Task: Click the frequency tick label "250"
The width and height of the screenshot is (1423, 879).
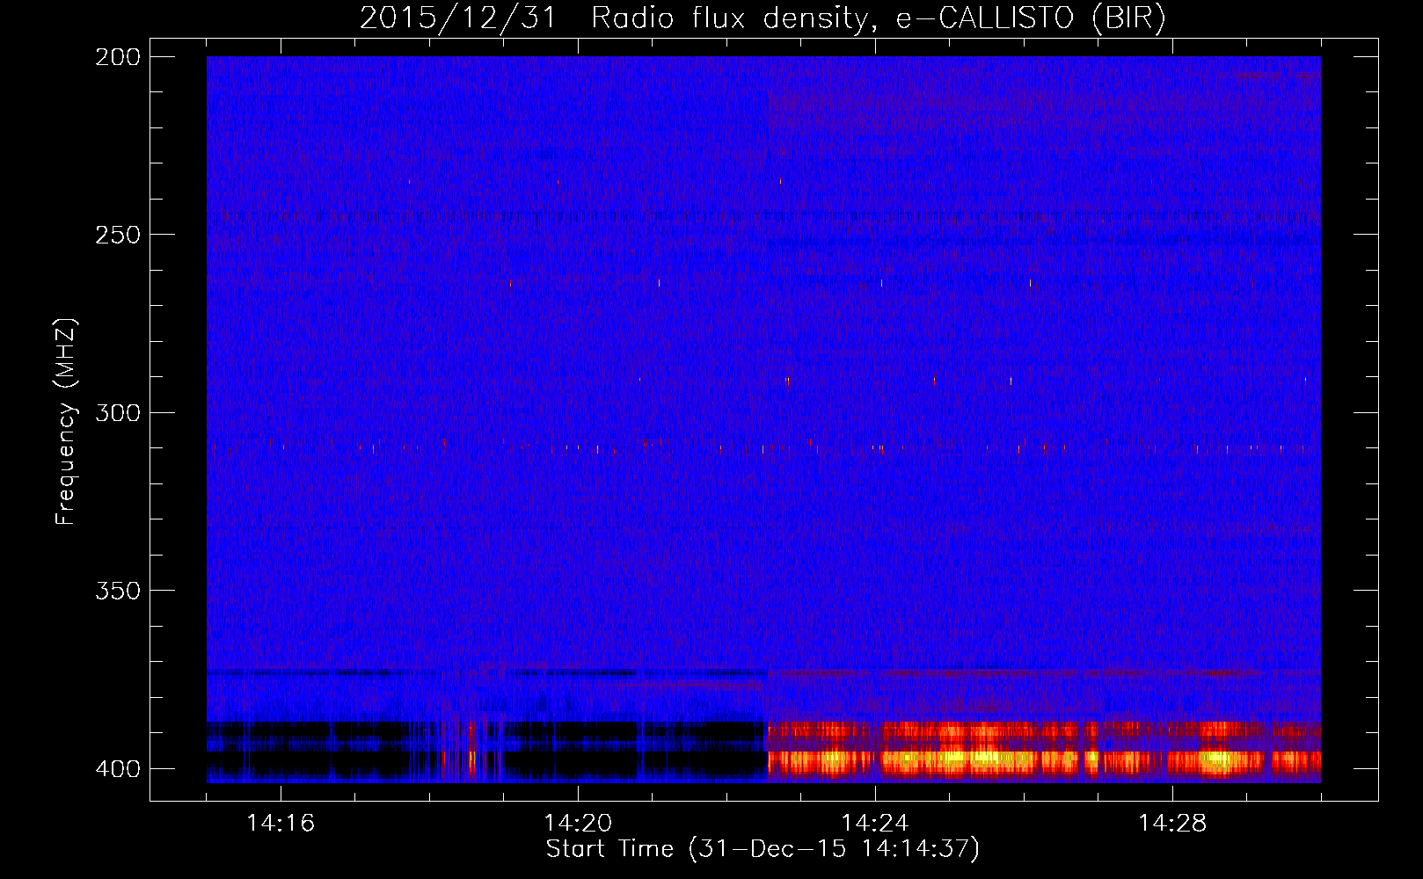Action: 117,235
